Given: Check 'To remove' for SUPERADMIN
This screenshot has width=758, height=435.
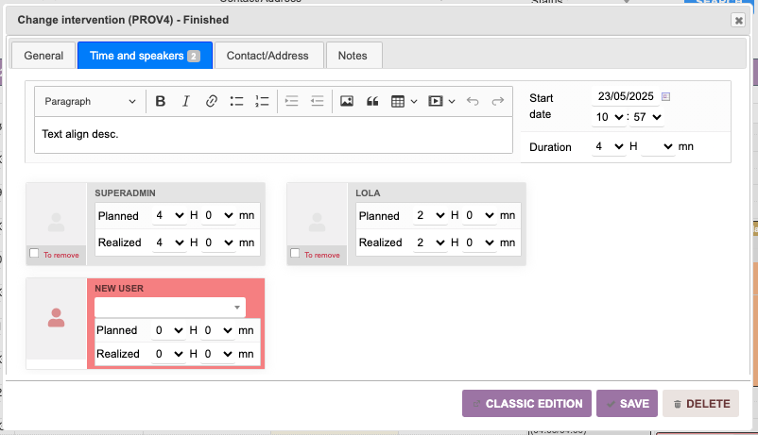Looking at the screenshot, I should click(35, 253).
